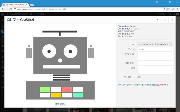180x112 pixels.
Task: Click the WordPress logo in admin bar
Action: click(x=3, y=14)
